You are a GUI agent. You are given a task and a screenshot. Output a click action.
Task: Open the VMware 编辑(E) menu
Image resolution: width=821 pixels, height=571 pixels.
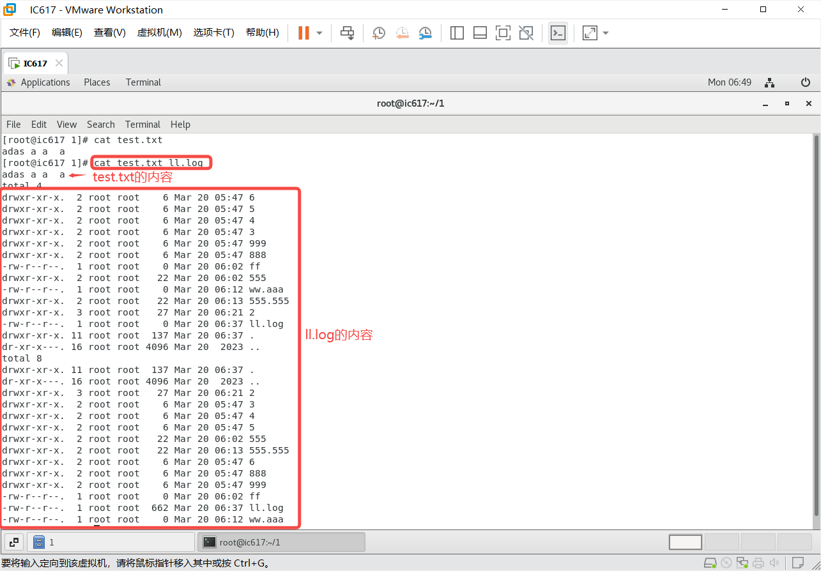67,33
